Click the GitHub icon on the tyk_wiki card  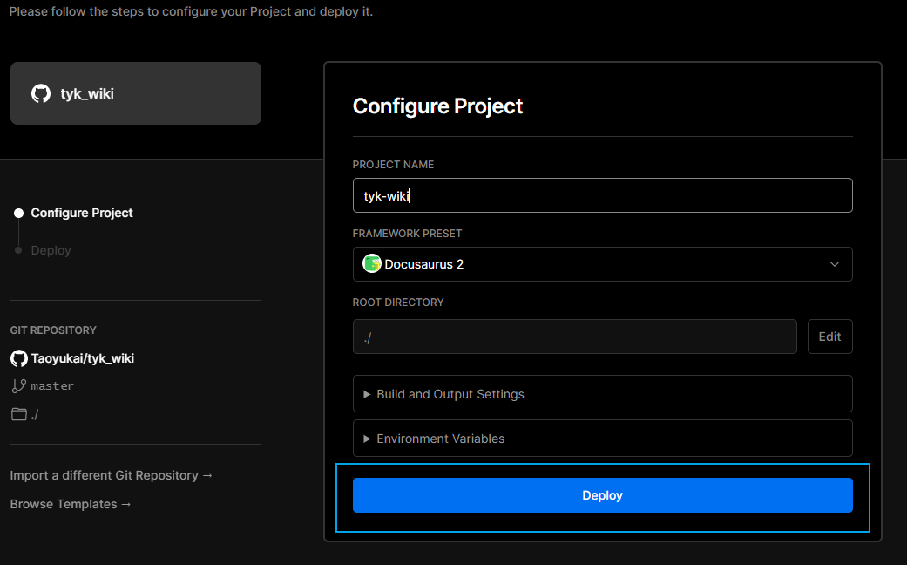tap(41, 94)
